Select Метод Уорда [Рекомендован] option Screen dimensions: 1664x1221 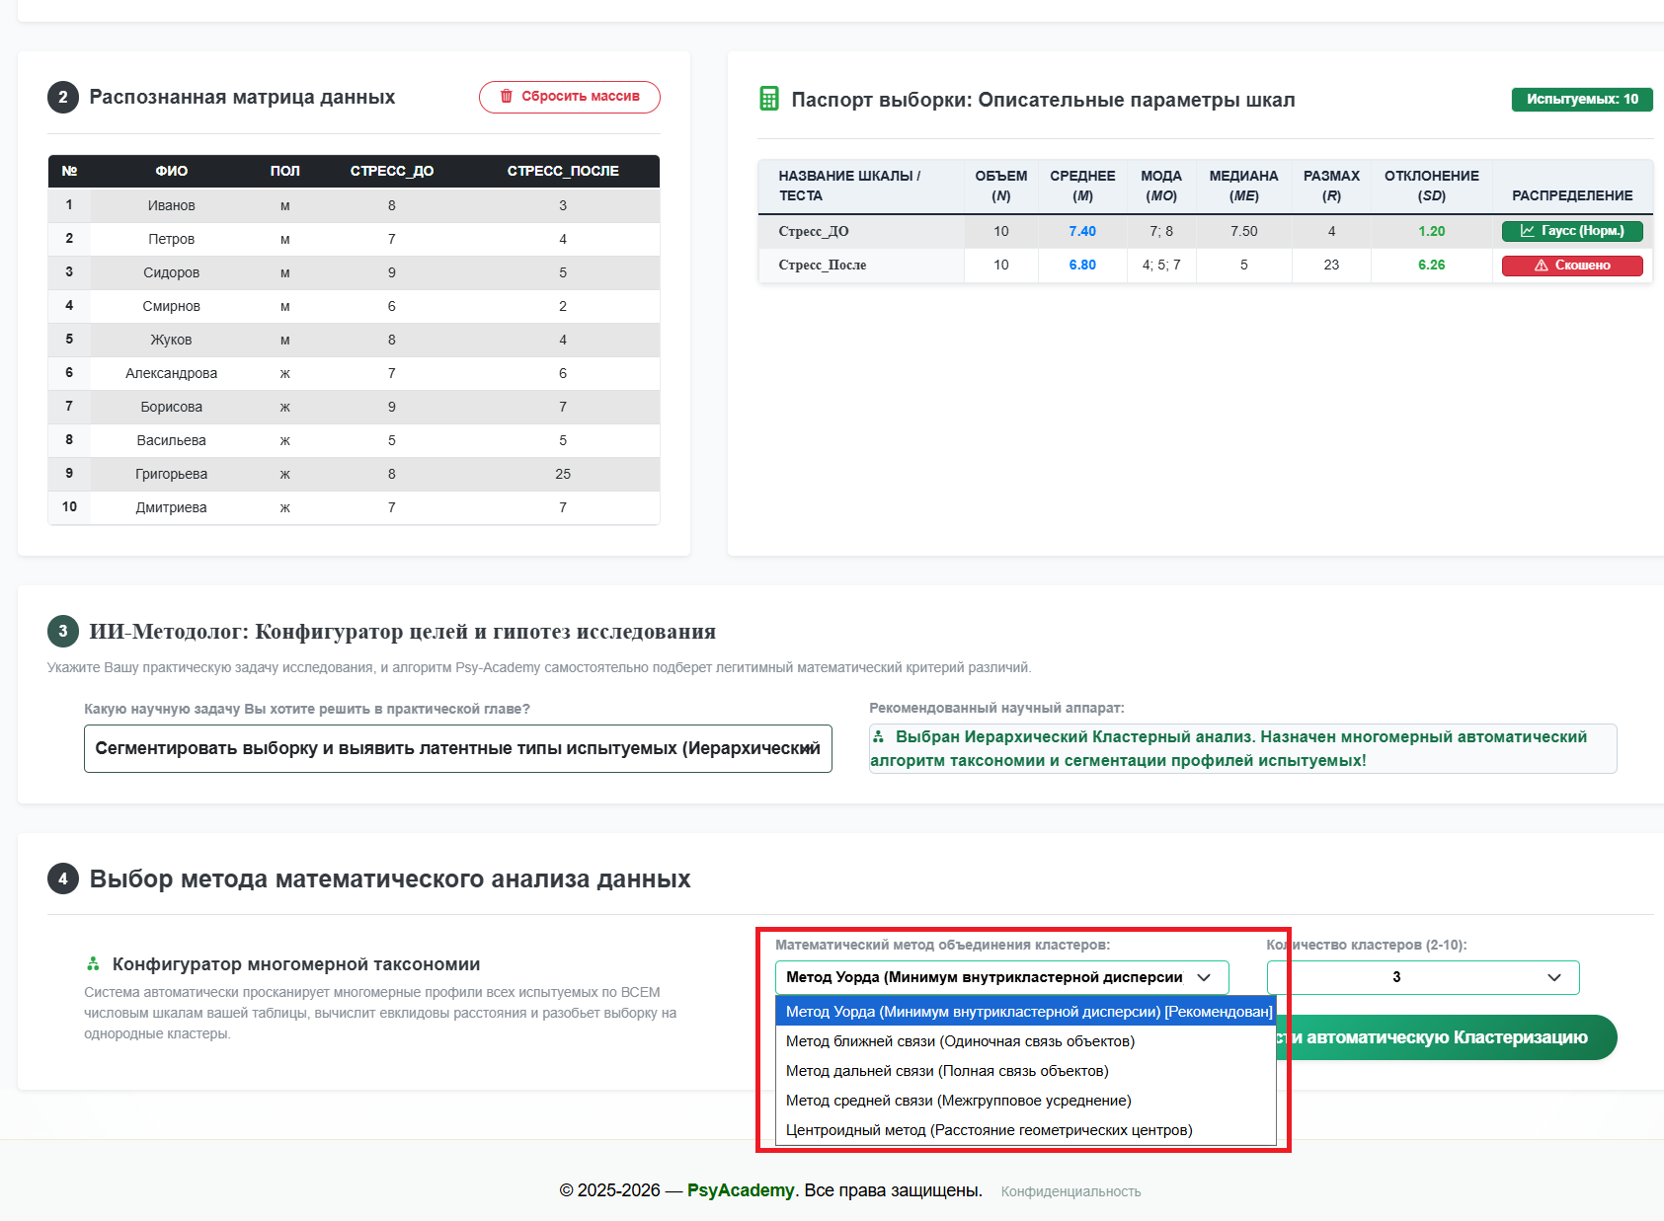1026,1012
